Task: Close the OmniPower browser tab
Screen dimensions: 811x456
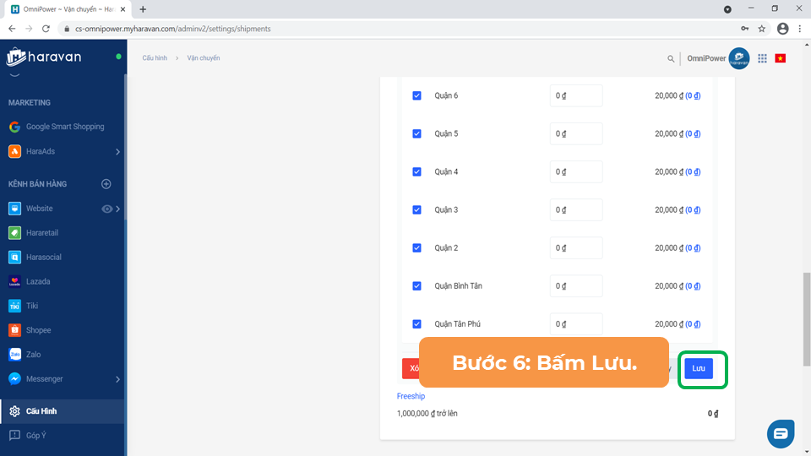Action: click(122, 9)
